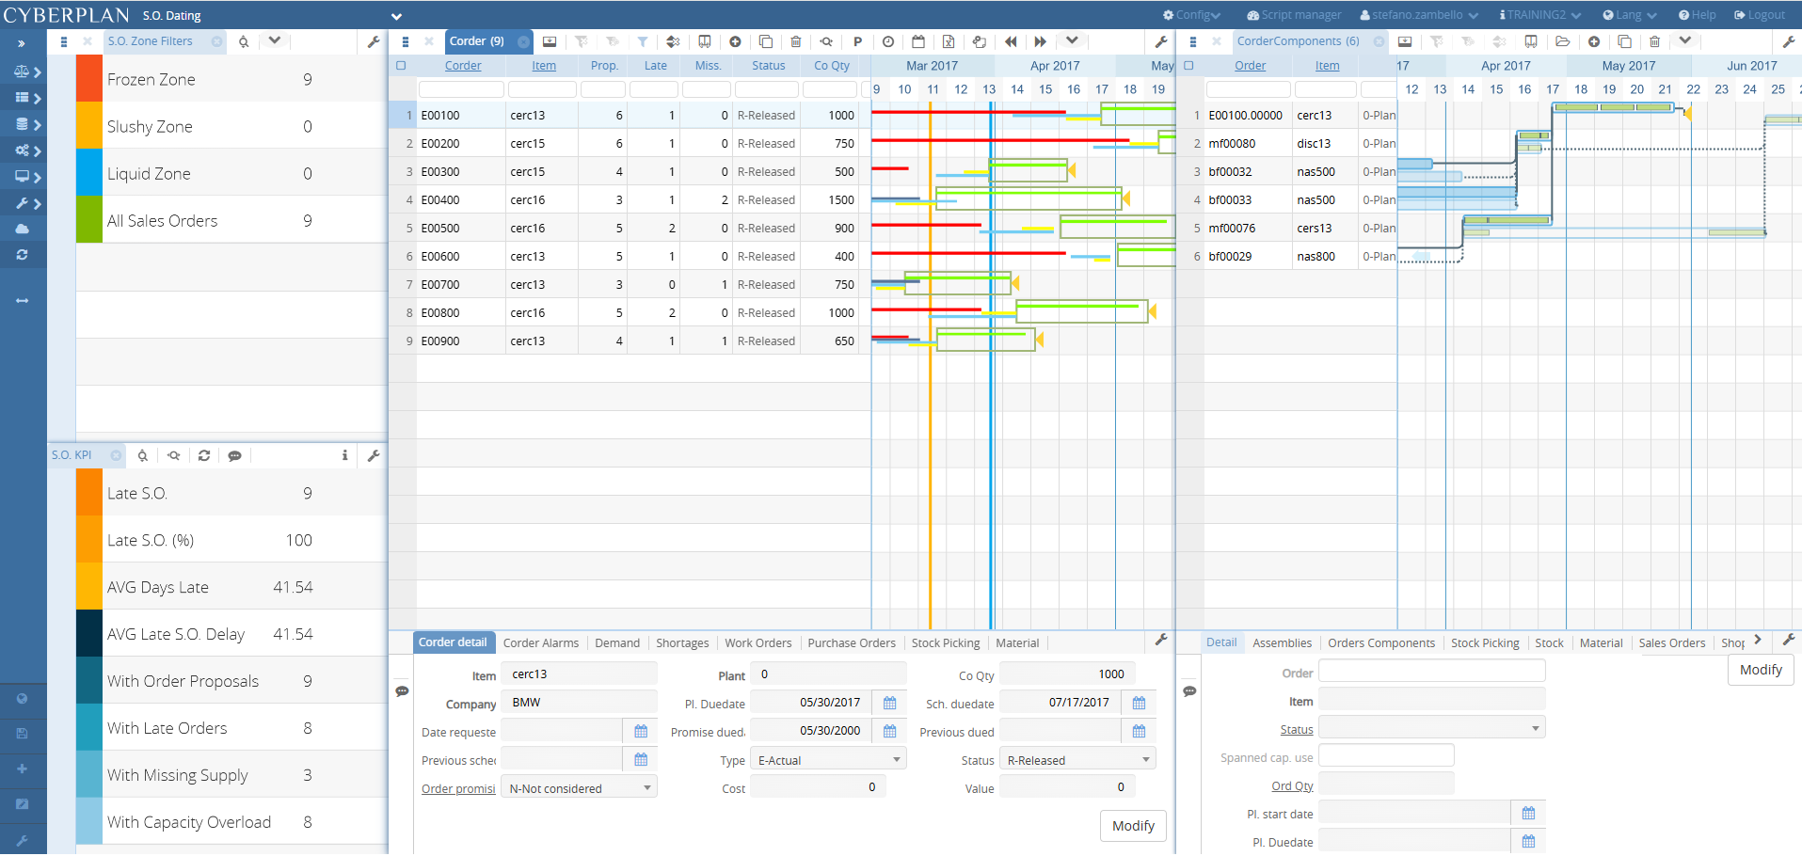
Task: Expand the Status dropdown in the Detail panel
Action: coord(1429,727)
